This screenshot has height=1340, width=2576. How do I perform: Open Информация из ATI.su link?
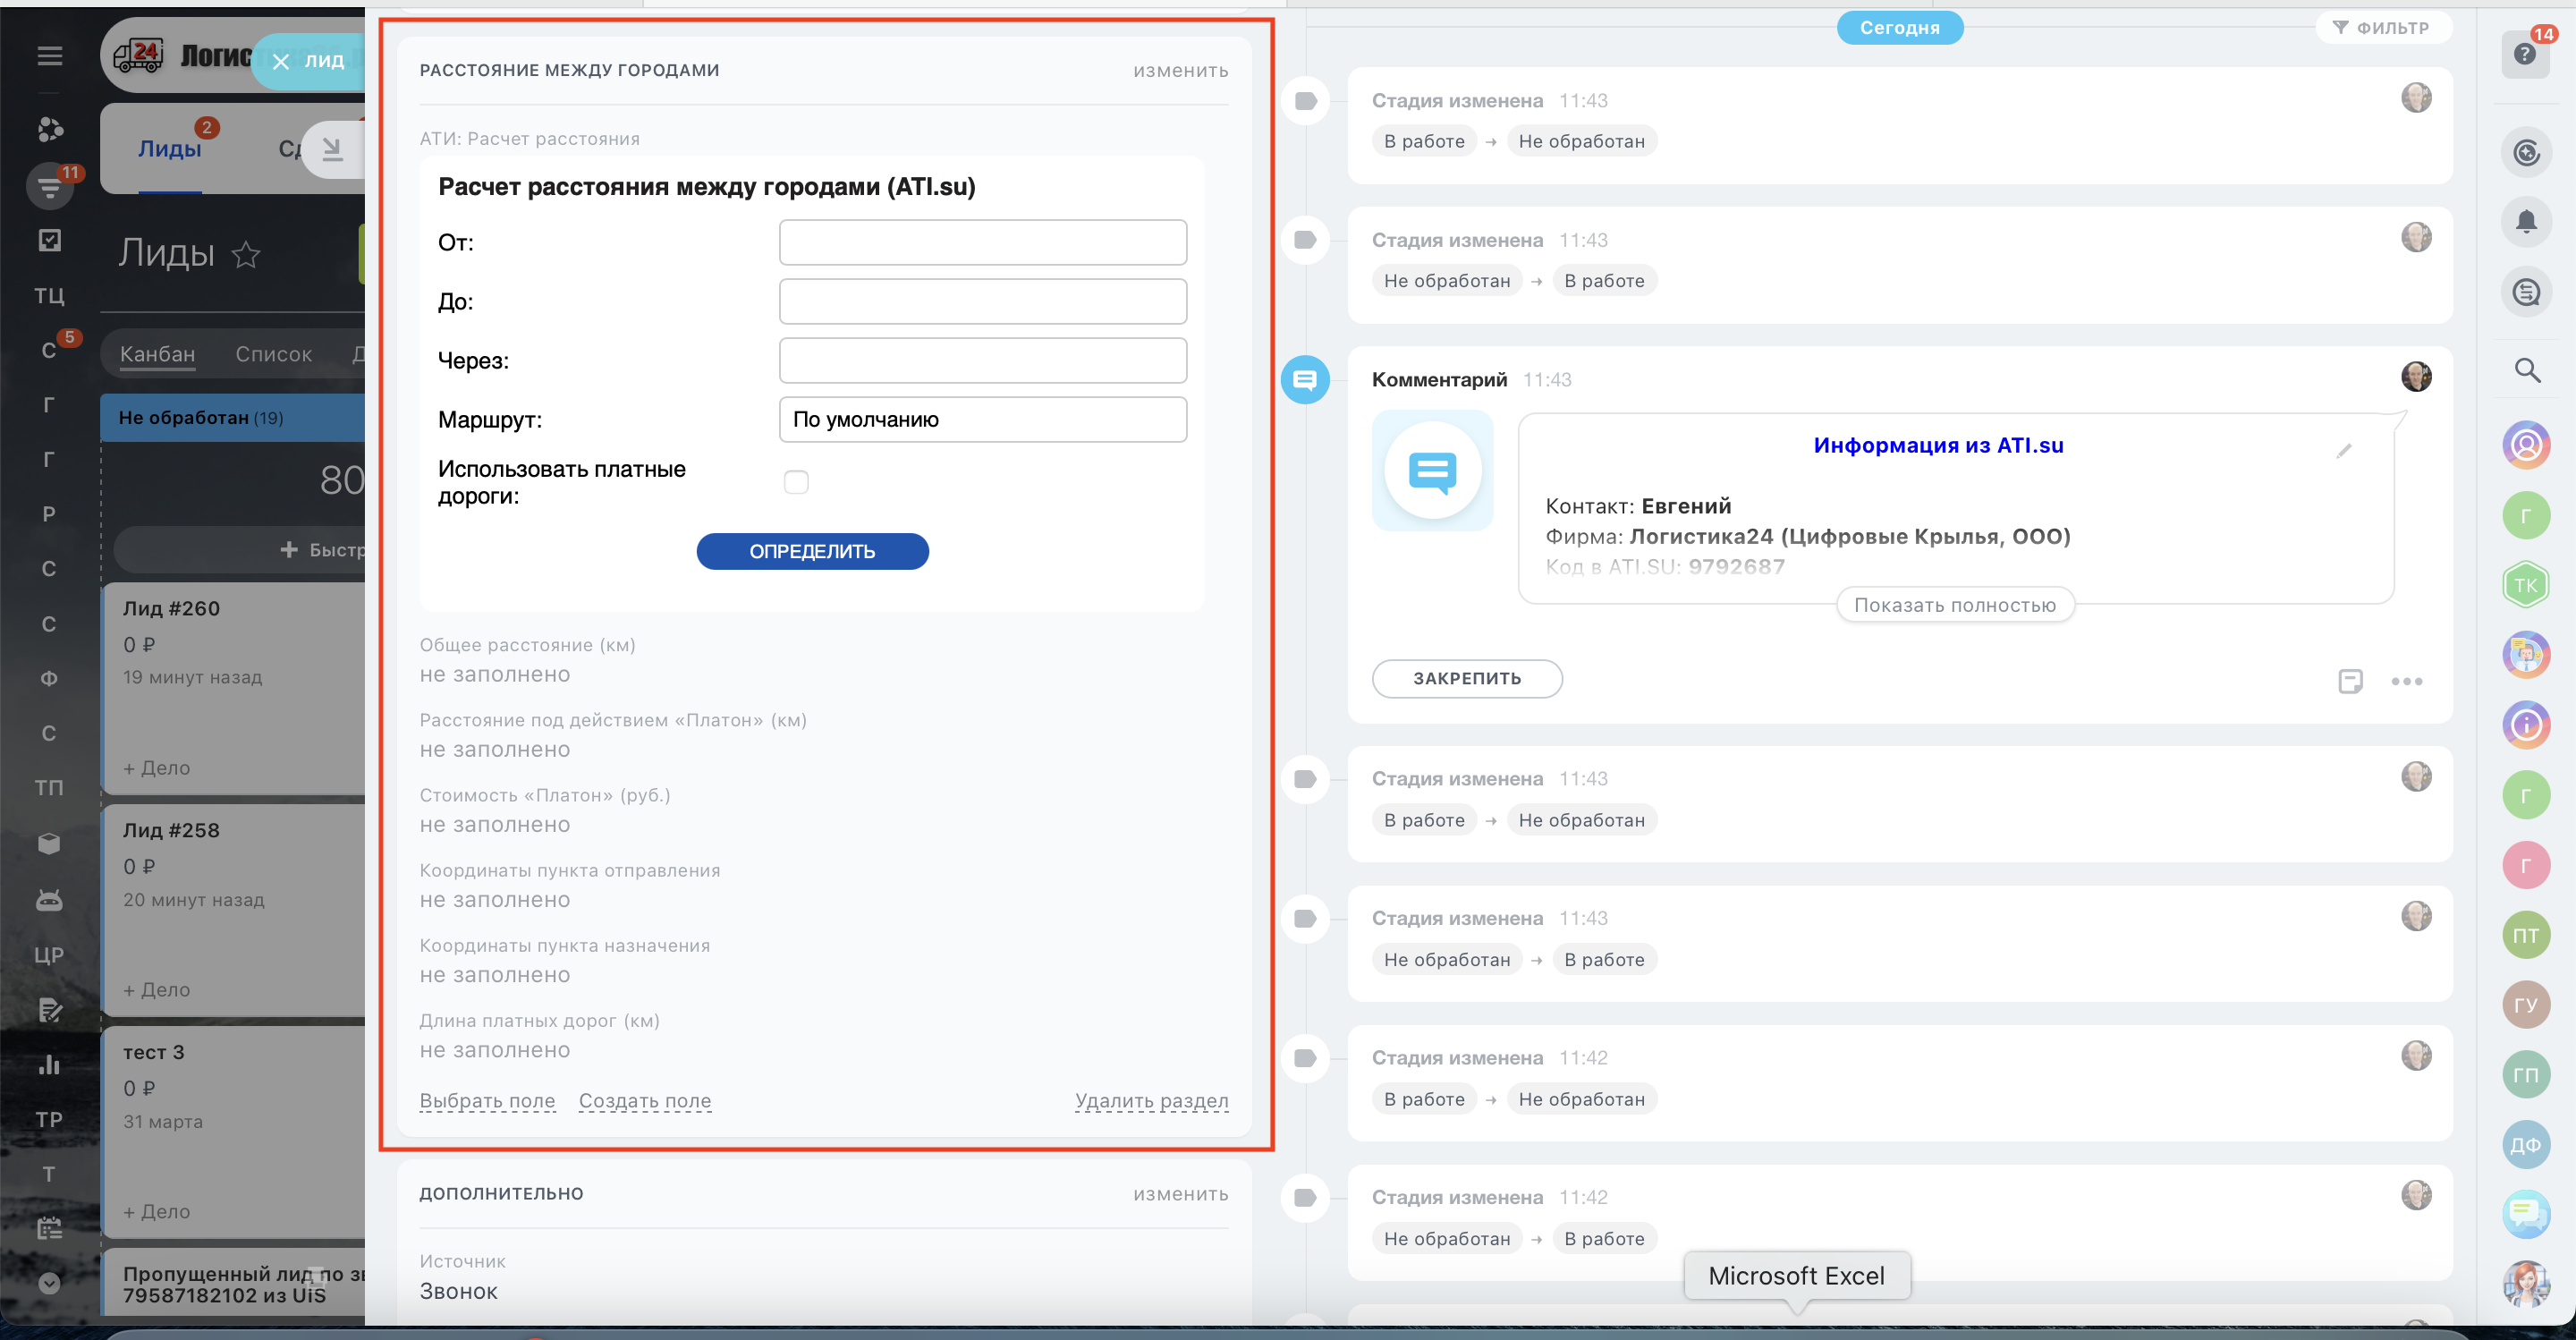point(1938,446)
